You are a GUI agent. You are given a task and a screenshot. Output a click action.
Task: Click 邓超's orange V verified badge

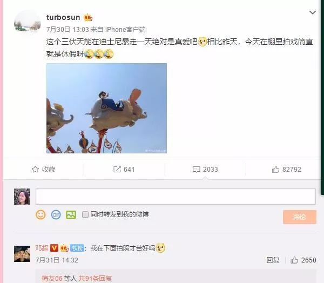[x=54, y=248]
